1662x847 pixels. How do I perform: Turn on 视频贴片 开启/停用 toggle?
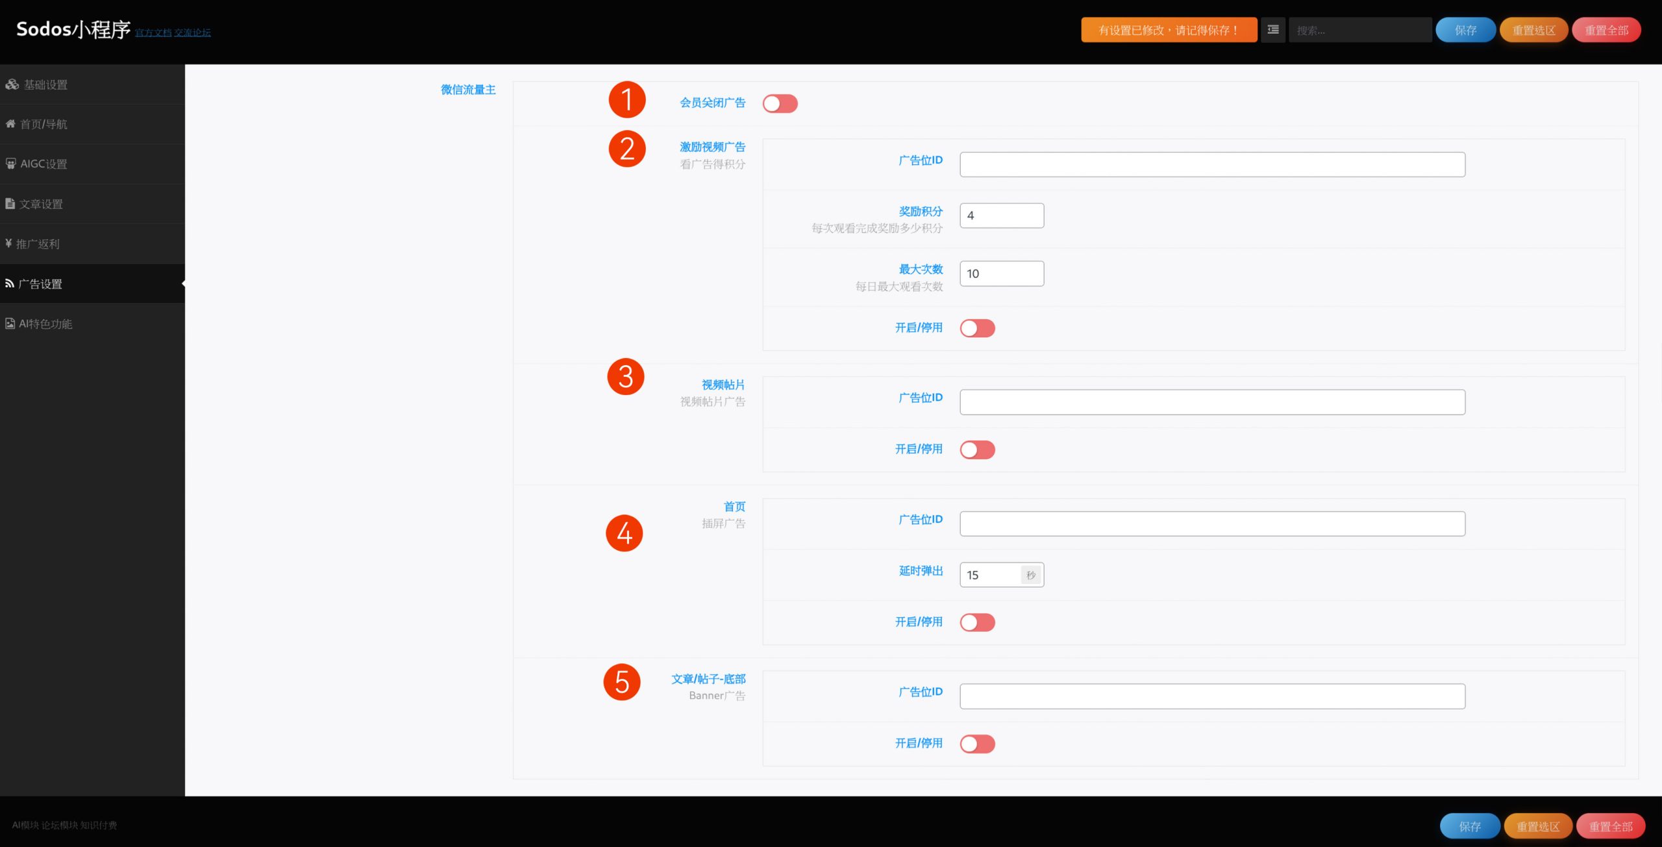[977, 449]
